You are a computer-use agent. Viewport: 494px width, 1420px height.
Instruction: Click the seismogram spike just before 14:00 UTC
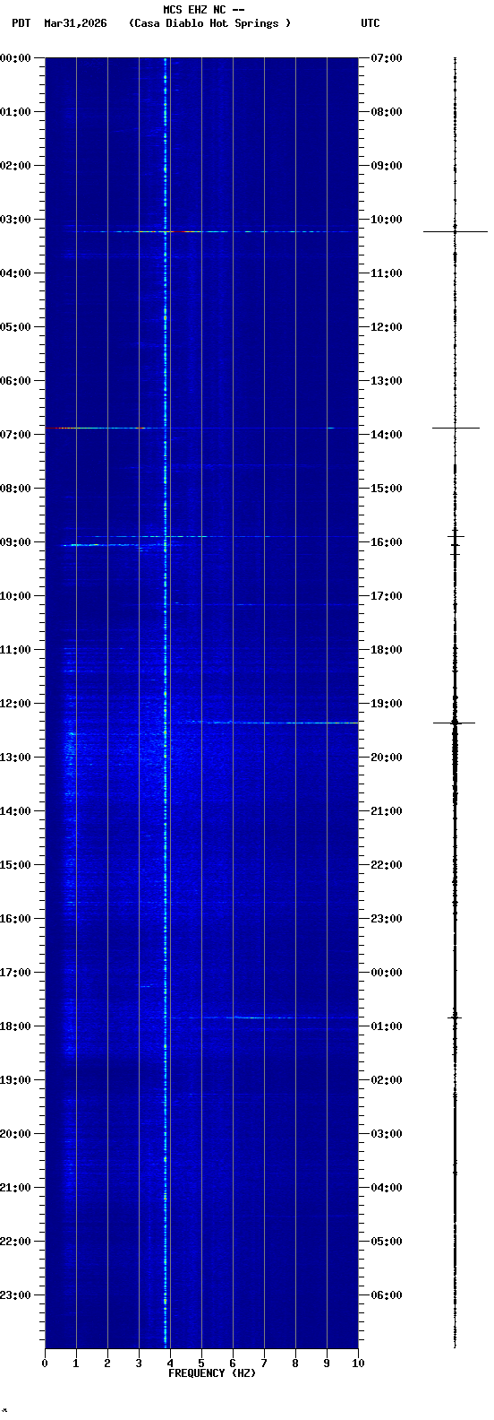pos(455,428)
